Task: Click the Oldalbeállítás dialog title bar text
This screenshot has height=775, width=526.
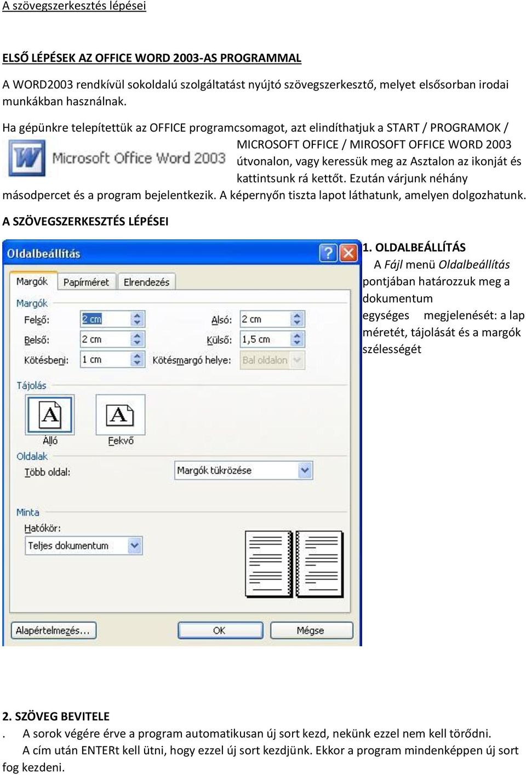Action: click(44, 253)
